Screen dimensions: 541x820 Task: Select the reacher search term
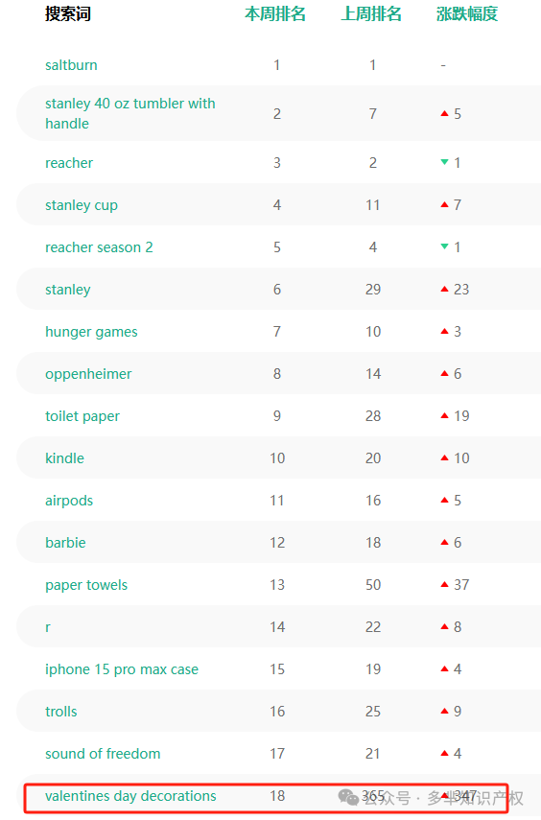click(x=69, y=163)
